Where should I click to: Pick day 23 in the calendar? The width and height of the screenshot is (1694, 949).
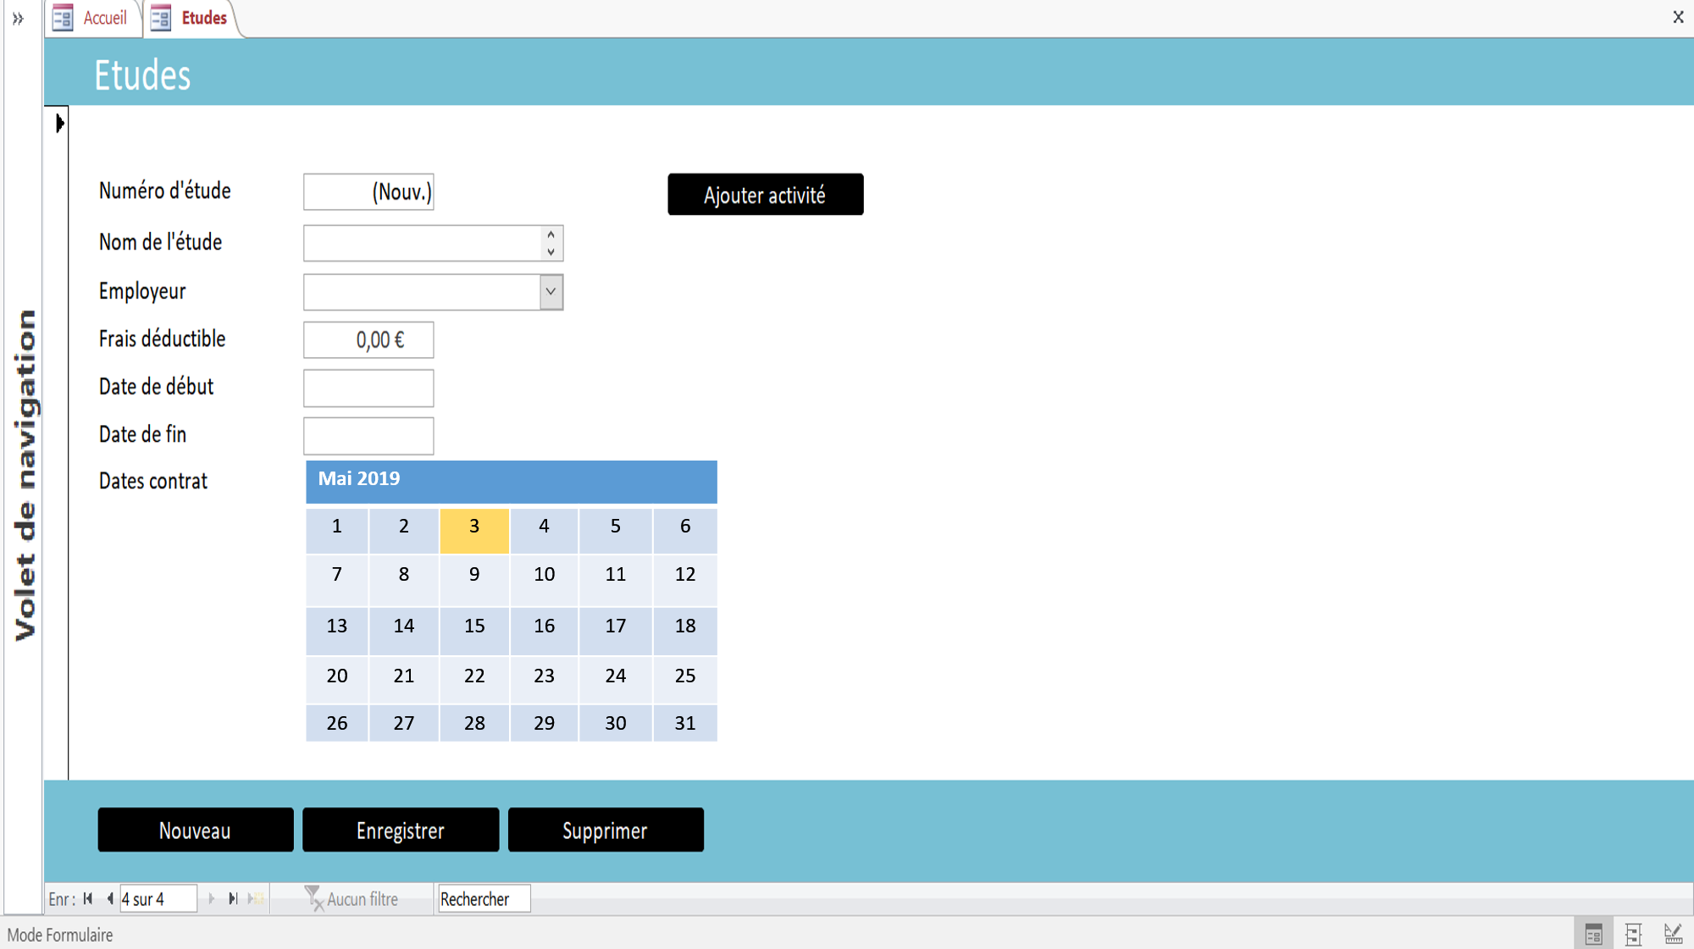pyautogui.click(x=544, y=680)
